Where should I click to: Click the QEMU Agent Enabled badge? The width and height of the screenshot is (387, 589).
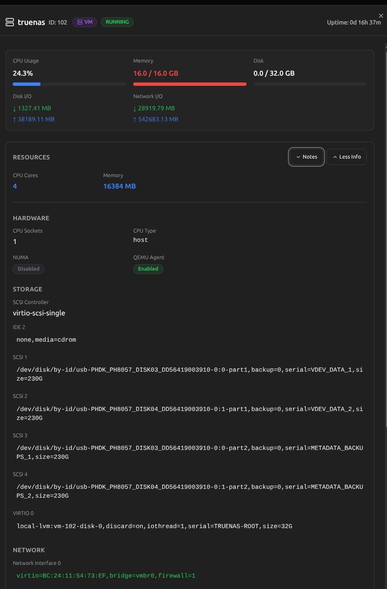[x=148, y=269]
